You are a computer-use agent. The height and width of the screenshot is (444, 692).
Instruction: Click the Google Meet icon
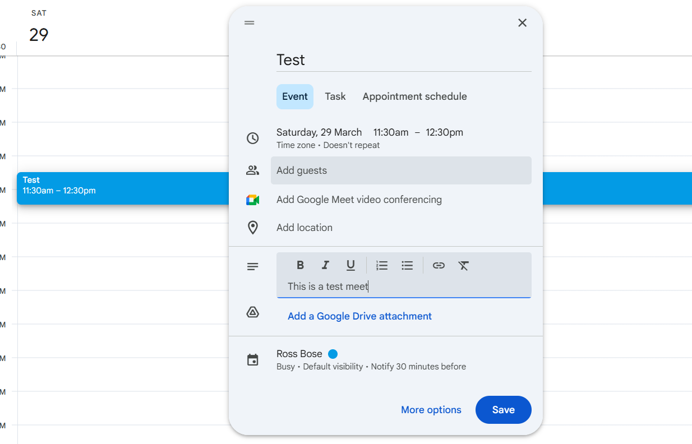coord(252,199)
